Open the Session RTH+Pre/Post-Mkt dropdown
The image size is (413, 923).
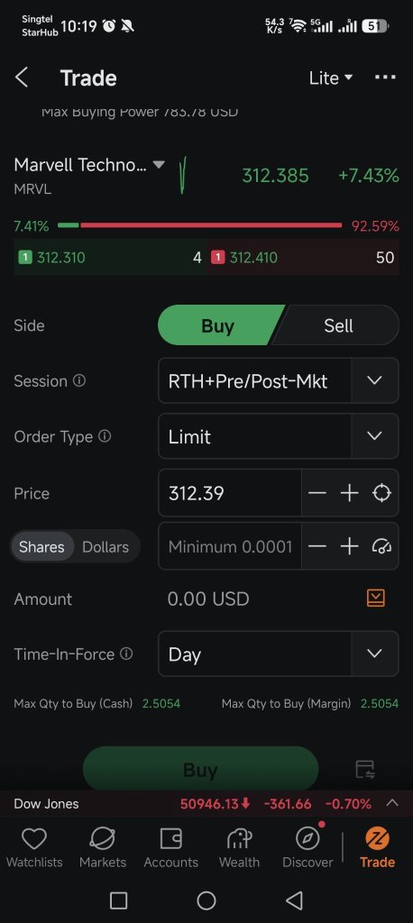[x=278, y=381]
